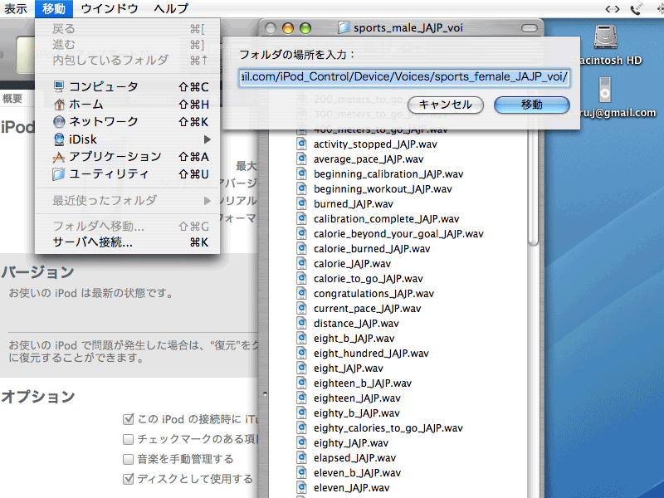Click wav icon beside eight_b_JAJP.wav
The width and height of the screenshot is (664, 498).
[301, 339]
